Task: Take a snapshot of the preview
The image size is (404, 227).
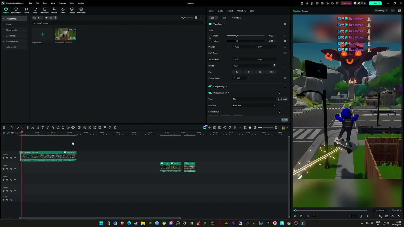Action: pyautogui.click(x=387, y=216)
